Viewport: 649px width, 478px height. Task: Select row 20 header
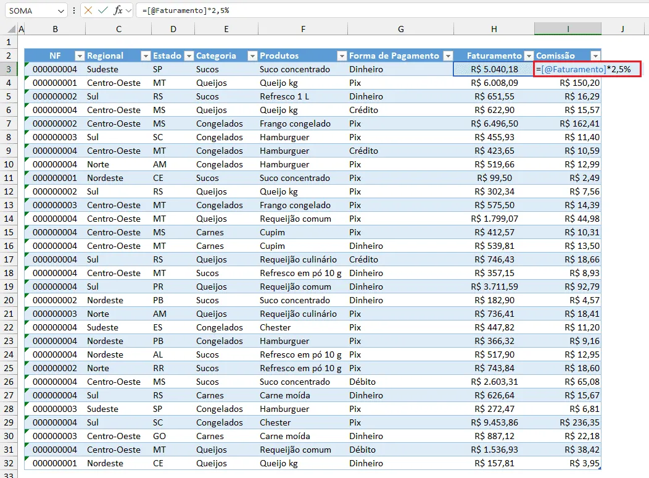click(x=9, y=300)
